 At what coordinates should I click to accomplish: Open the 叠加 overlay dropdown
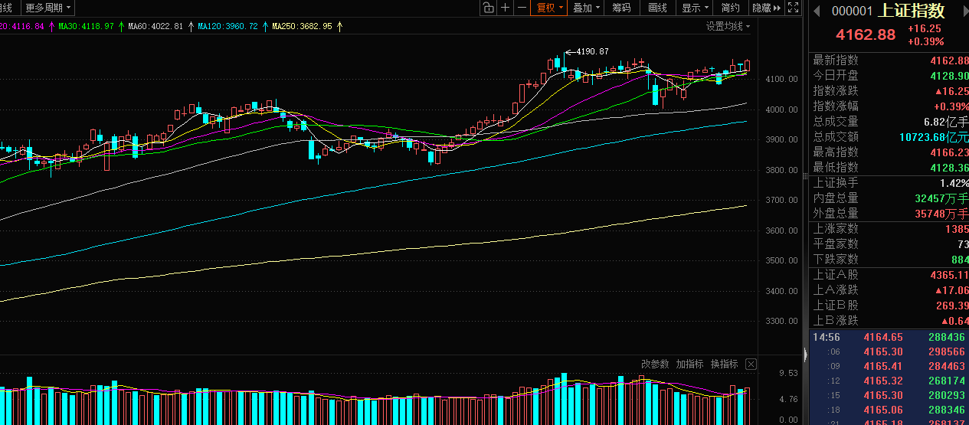coord(586,8)
